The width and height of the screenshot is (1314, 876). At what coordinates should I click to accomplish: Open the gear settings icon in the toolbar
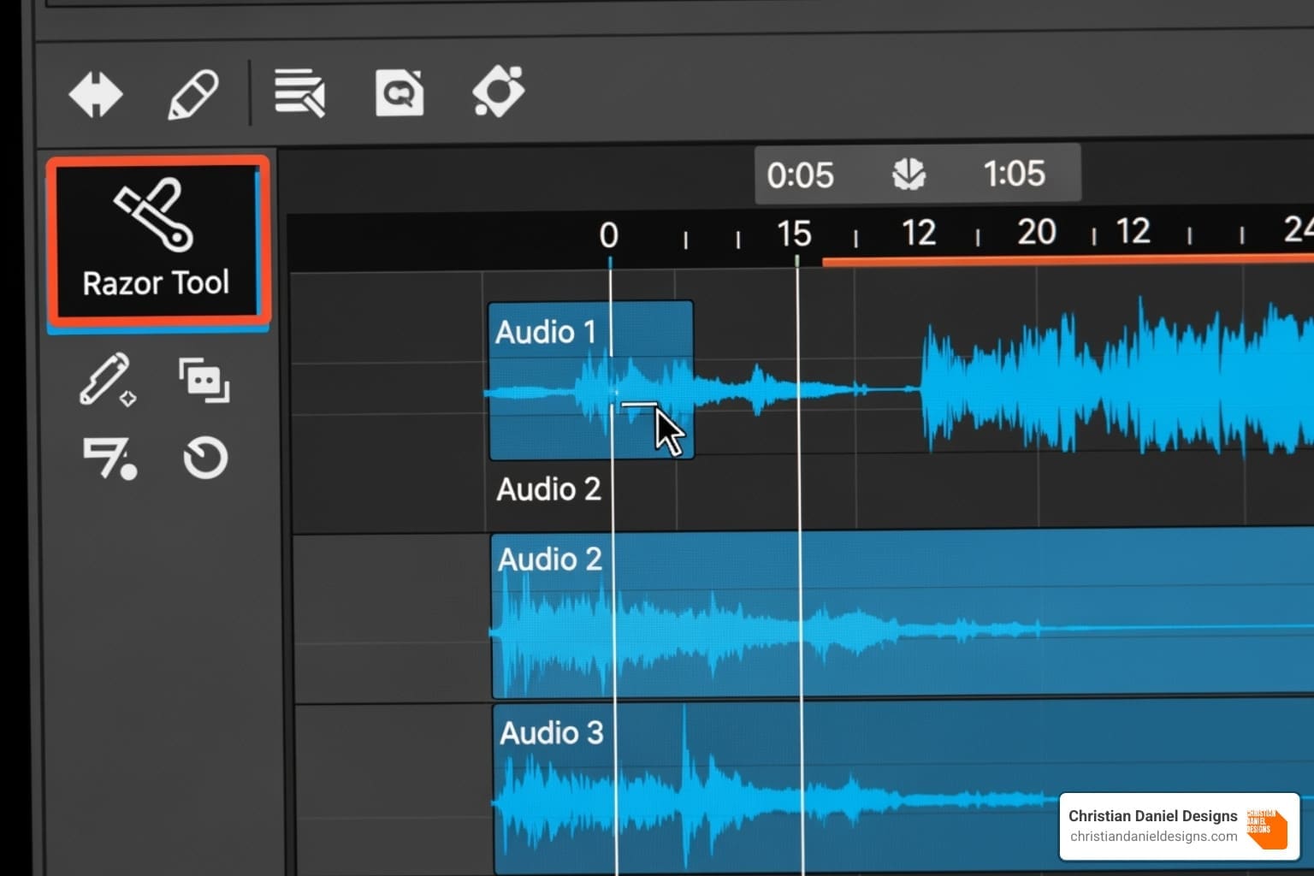pos(499,92)
